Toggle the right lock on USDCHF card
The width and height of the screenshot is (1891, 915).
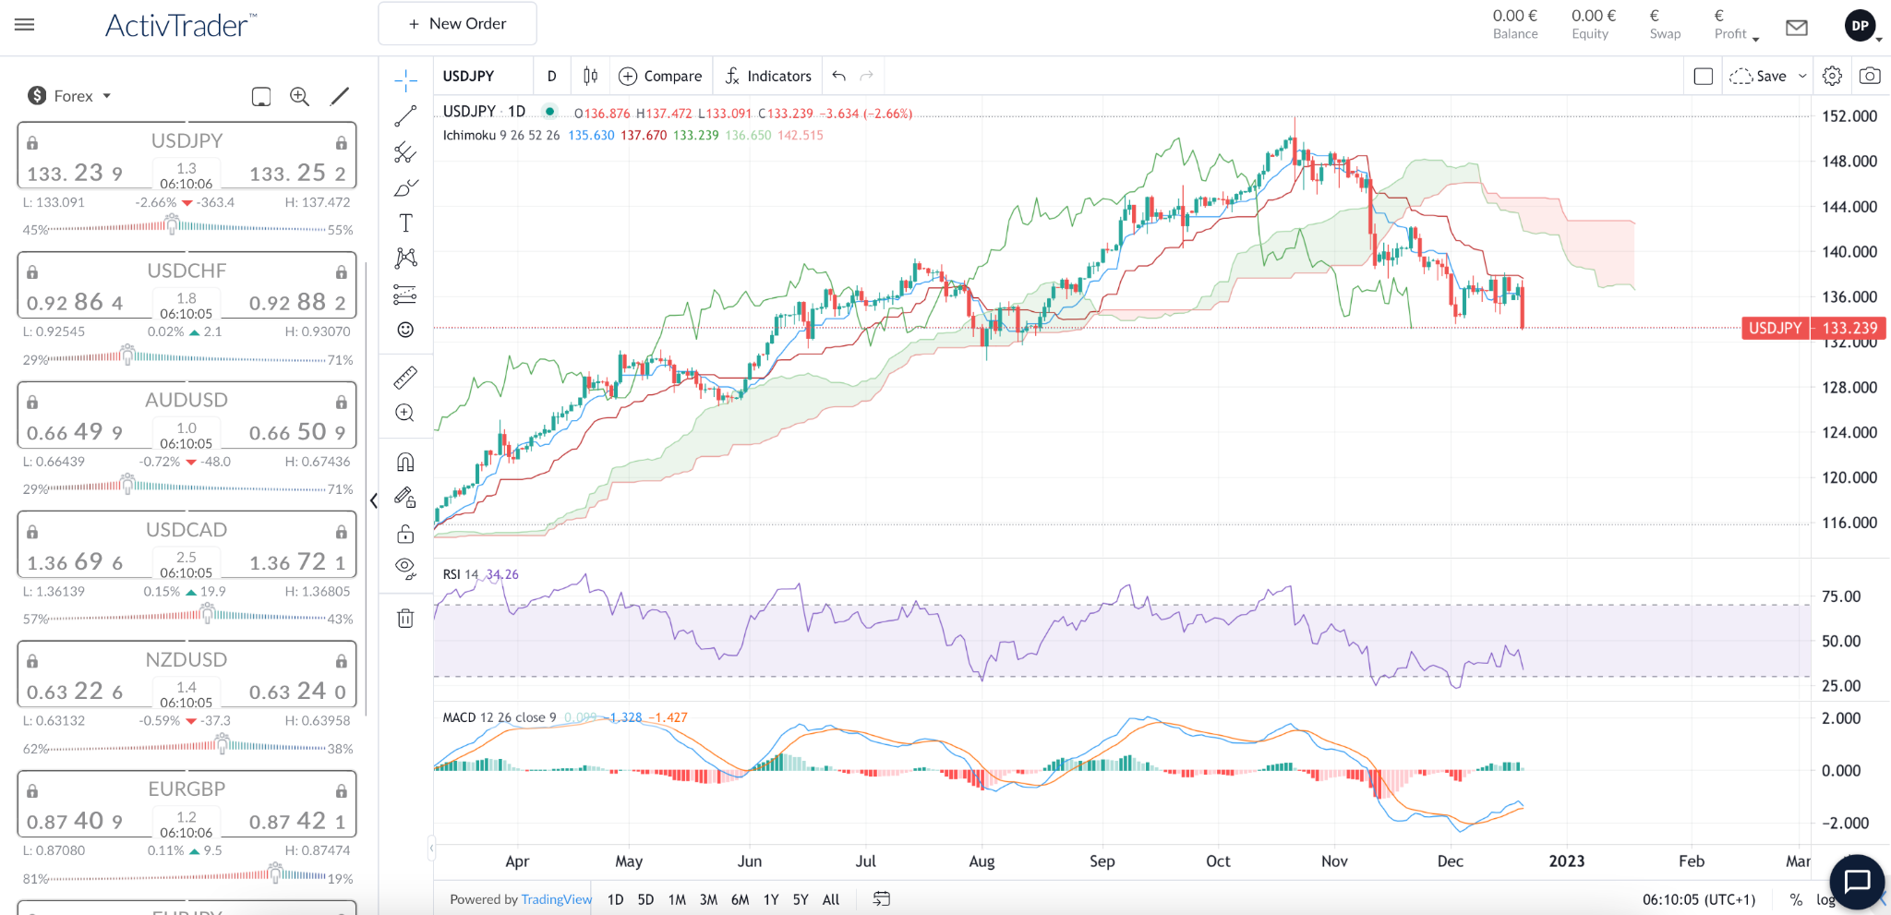[x=341, y=272]
